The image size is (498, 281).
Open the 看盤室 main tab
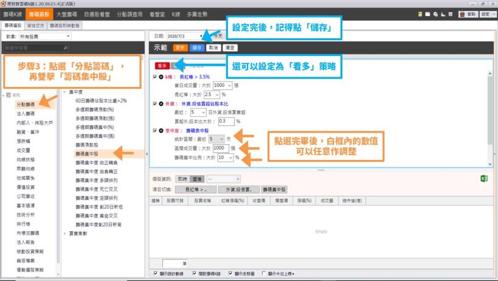157,14
